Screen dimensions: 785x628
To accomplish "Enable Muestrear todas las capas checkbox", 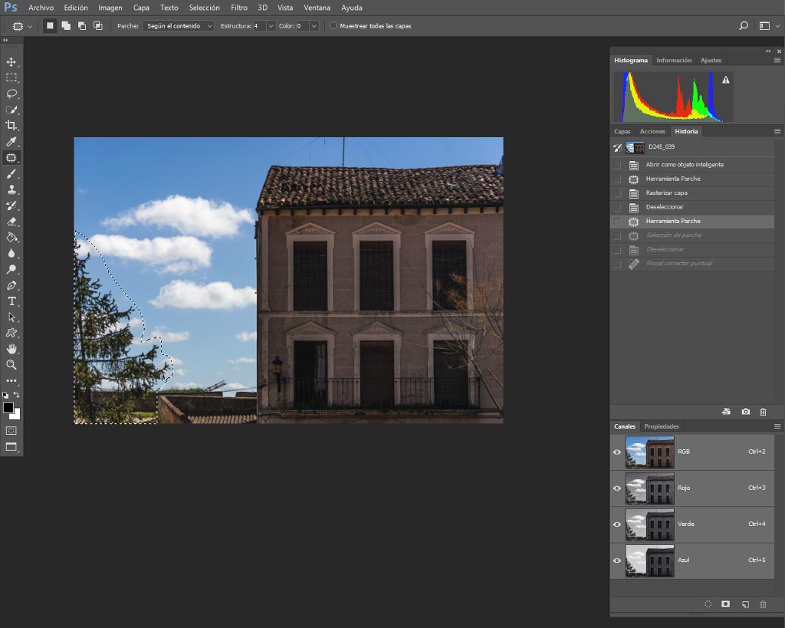I will [x=333, y=25].
